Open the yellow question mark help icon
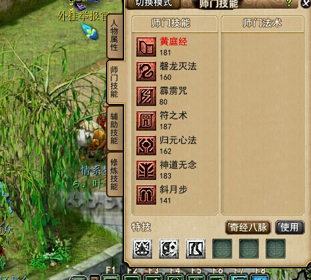 [x=289, y=3]
